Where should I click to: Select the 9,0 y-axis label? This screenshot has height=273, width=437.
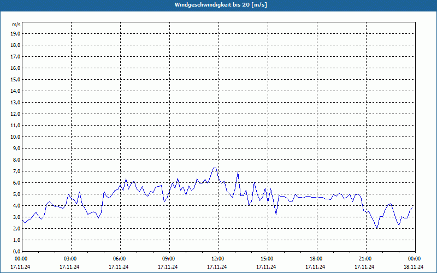[17, 148]
